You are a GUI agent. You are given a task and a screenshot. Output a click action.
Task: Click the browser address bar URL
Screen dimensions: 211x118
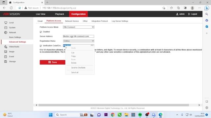(59, 8)
